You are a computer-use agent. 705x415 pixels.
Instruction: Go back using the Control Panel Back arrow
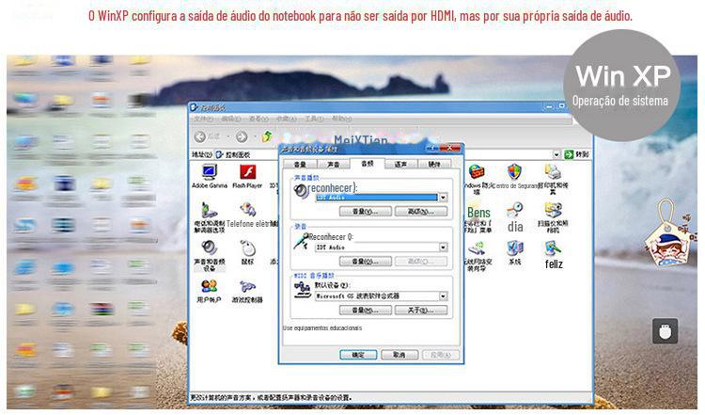click(200, 136)
